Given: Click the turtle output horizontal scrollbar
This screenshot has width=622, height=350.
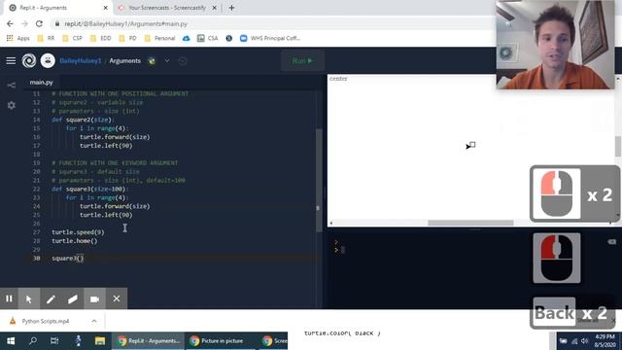Looking at the screenshot, I should (470, 223).
